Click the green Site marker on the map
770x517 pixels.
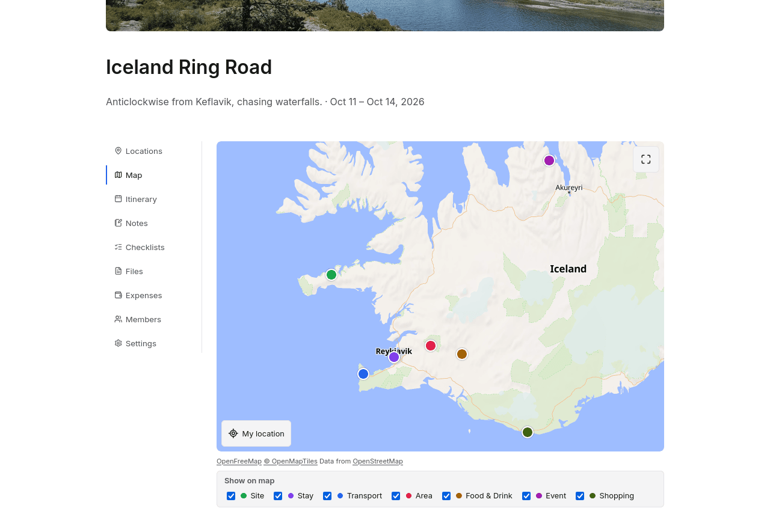[x=331, y=275]
